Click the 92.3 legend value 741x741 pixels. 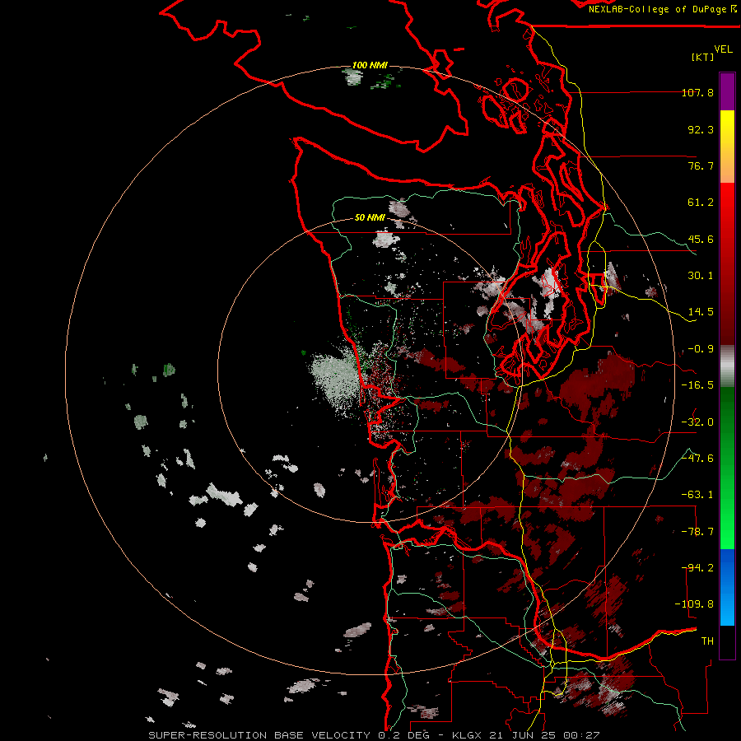point(701,129)
